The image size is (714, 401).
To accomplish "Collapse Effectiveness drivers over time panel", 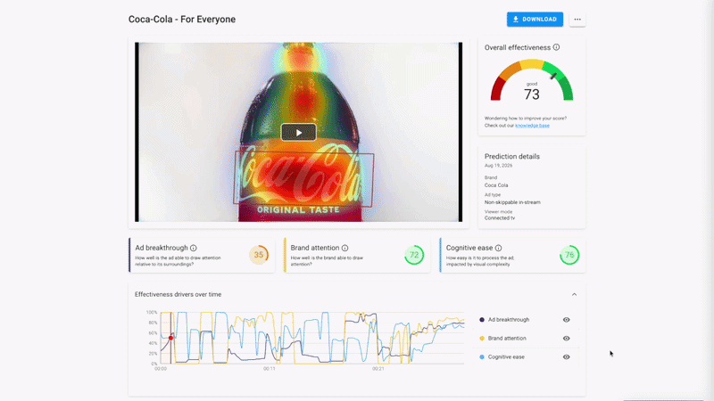I will tap(574, 295).
